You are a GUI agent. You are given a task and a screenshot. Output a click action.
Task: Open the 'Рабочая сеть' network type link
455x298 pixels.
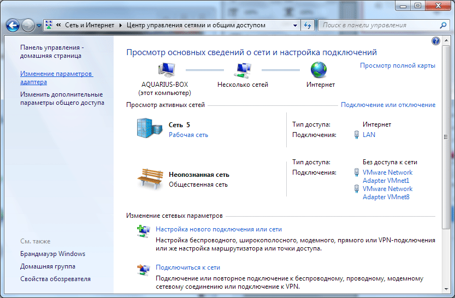pyautogui.click(x=188, y=135)
